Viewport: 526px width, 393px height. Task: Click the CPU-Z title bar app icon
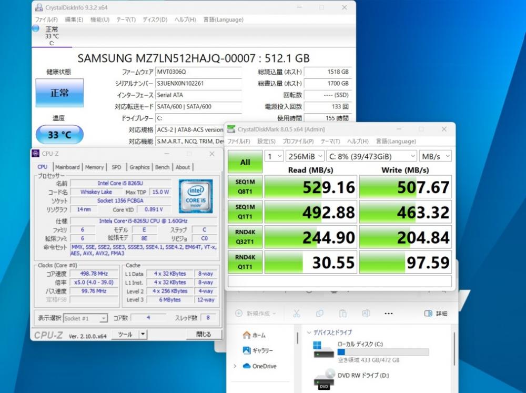36,154
